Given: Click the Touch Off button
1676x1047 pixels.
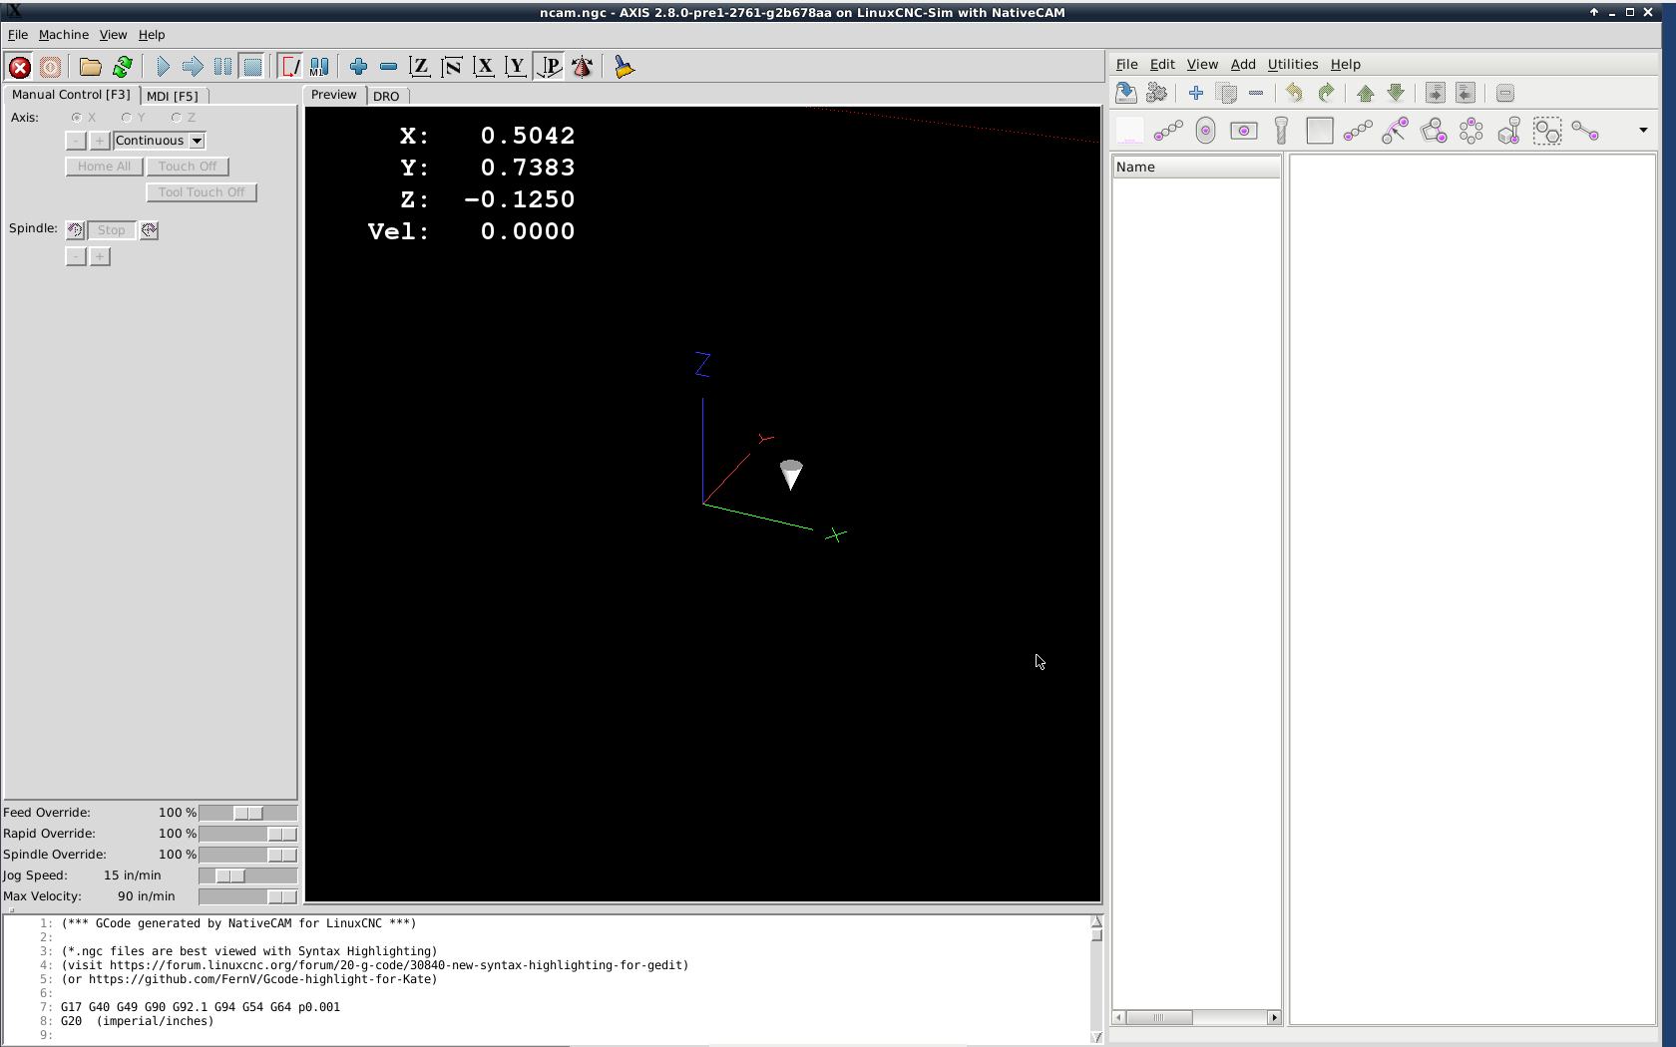Looking at the screenshot, I should (x=188, y=167).
